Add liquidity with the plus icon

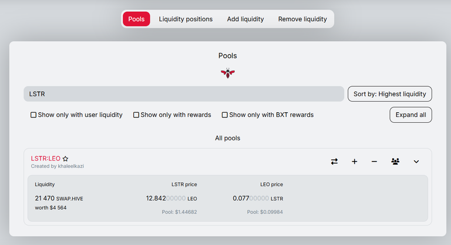[354, 162]
